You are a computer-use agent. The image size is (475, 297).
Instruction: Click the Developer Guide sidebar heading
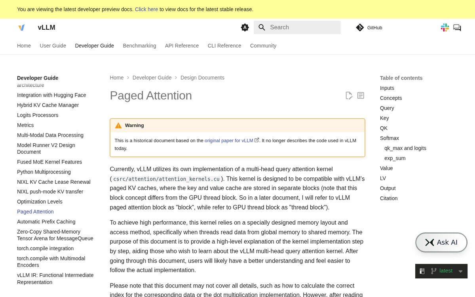click(38, 78)
